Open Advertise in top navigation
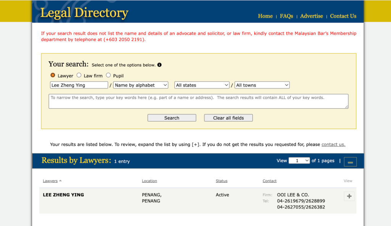This screenshot has height=226, width=391. [312, 16]
